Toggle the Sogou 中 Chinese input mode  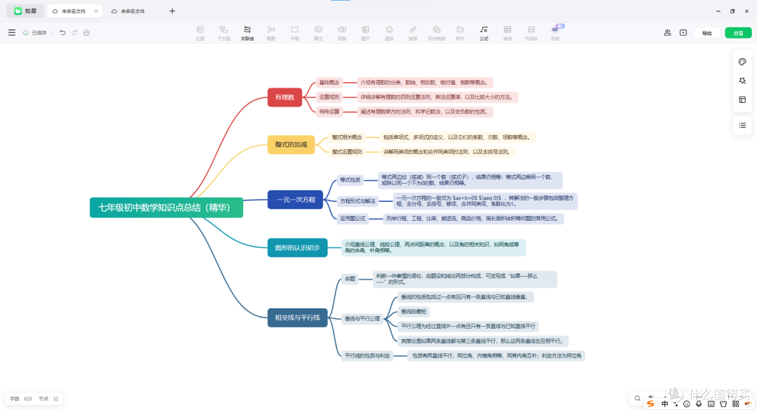pyautogui.click(x=665, y=404)
